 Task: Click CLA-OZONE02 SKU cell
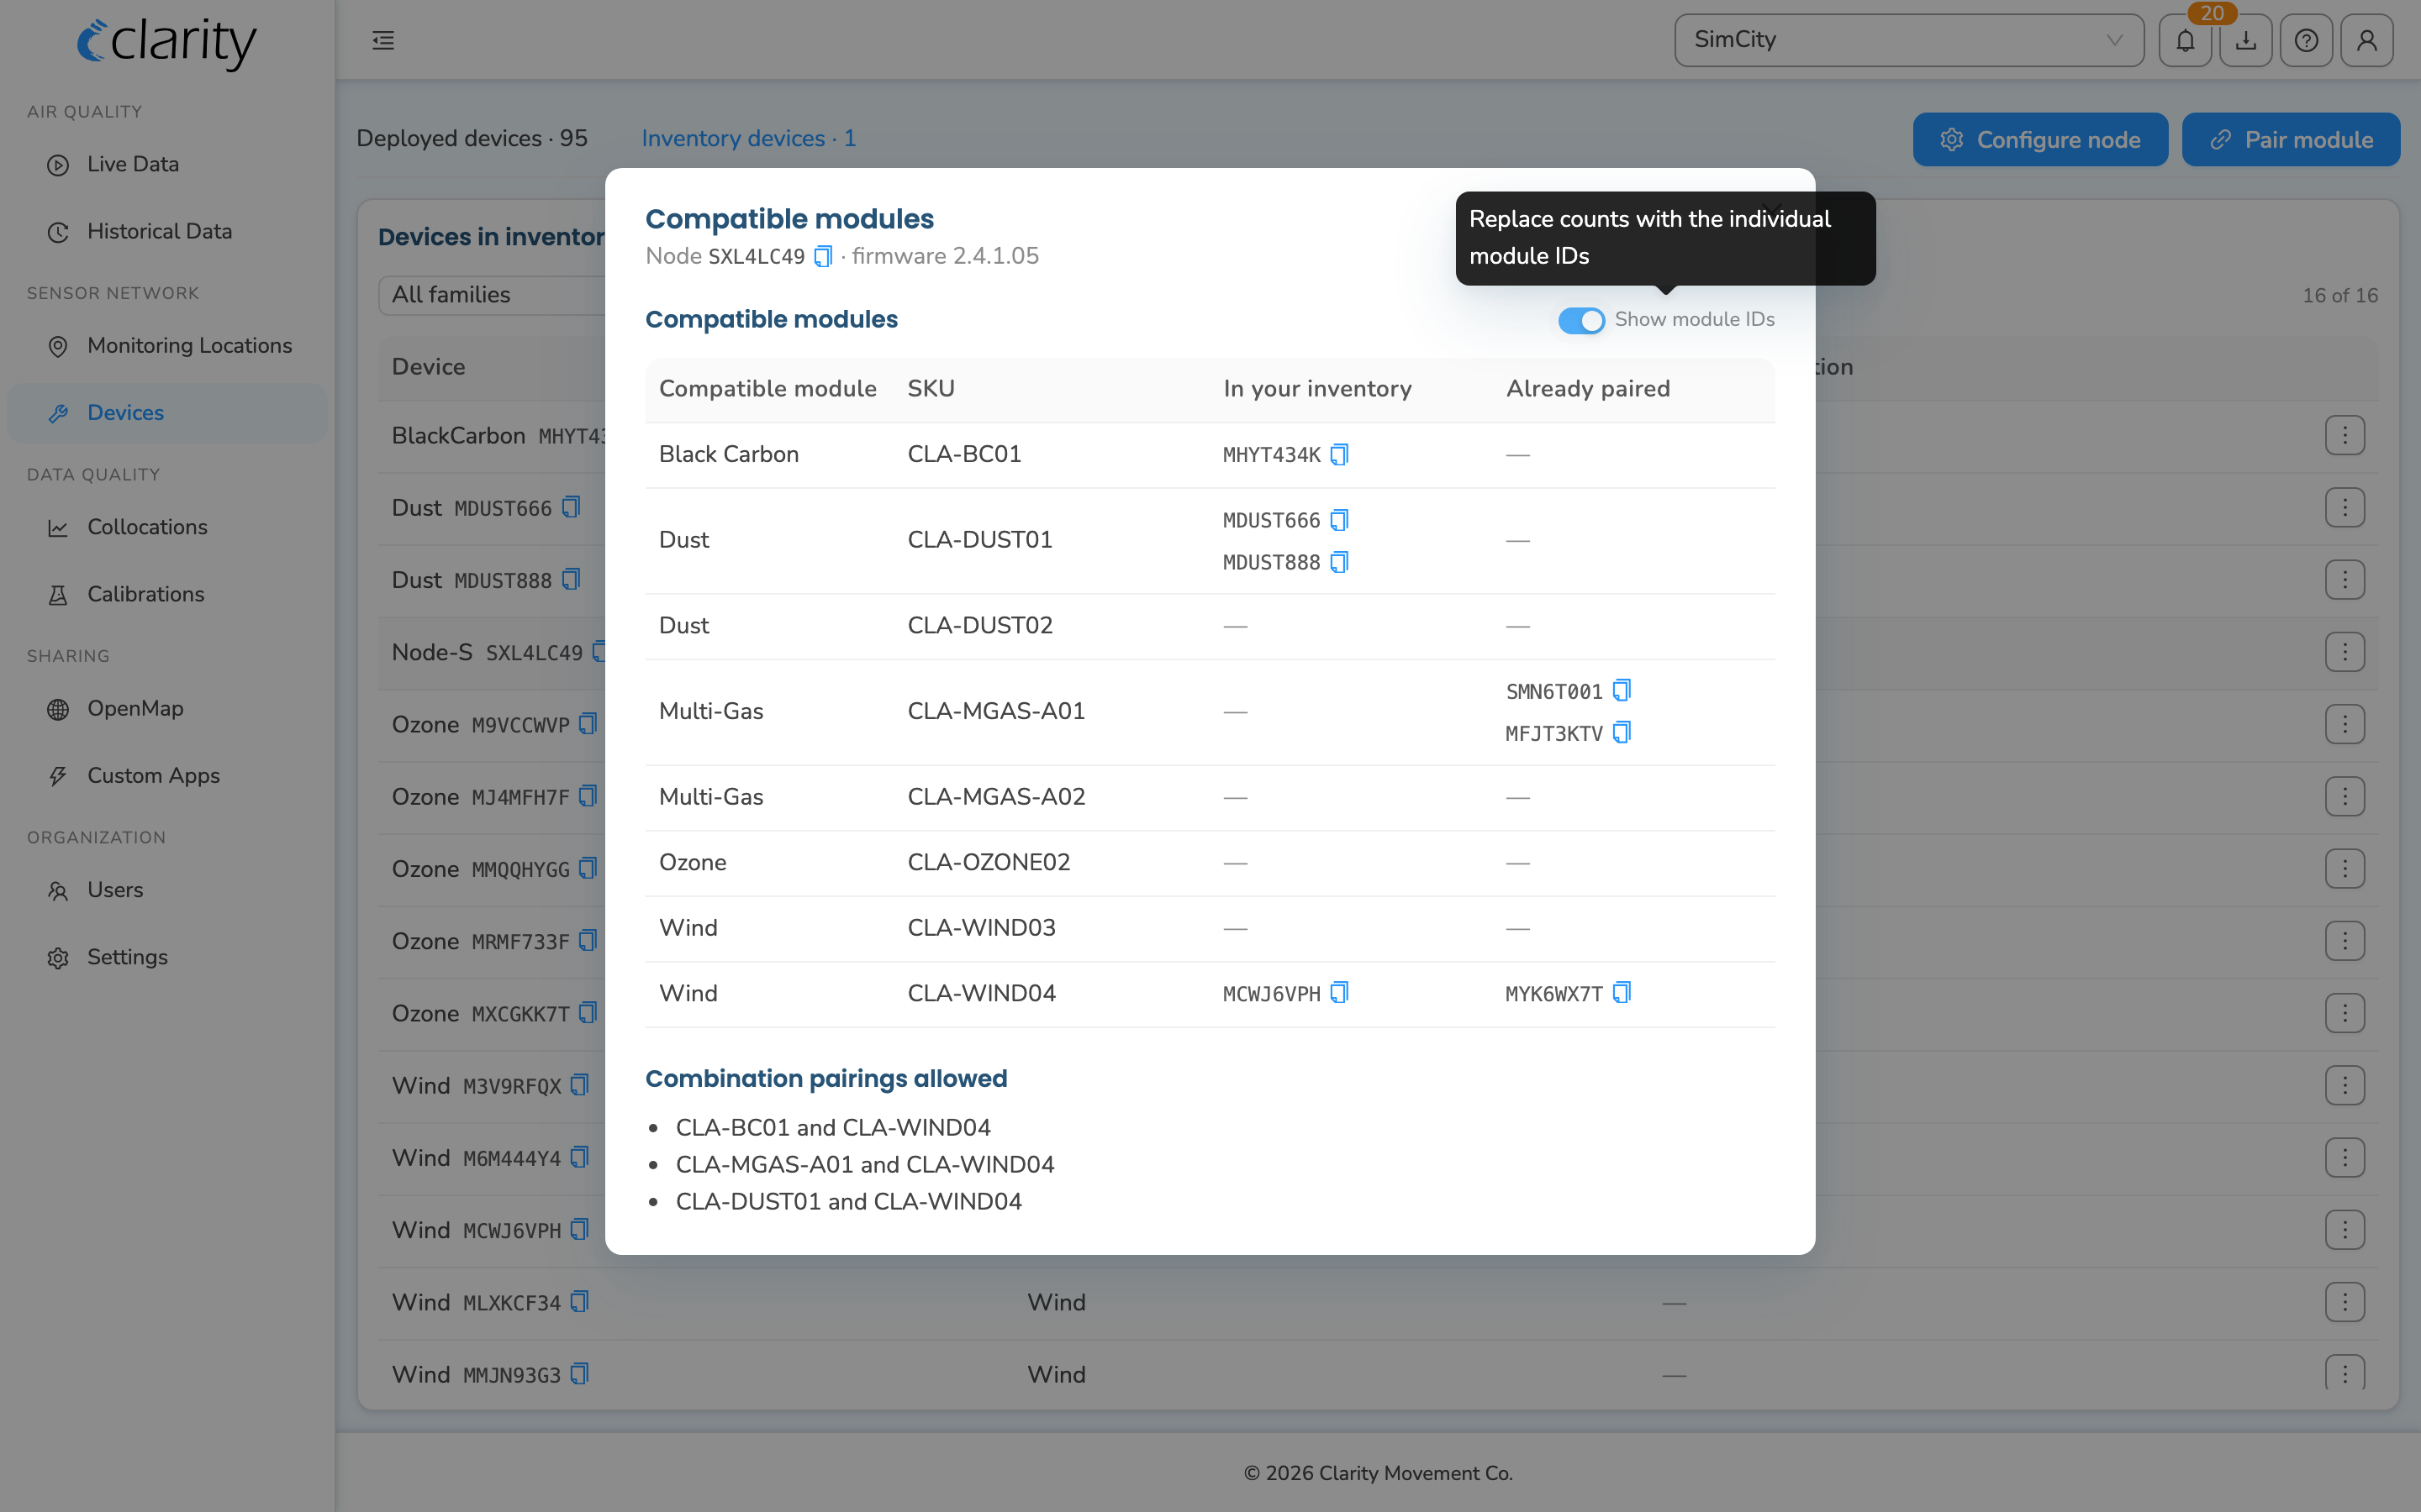tap(989, 862)
